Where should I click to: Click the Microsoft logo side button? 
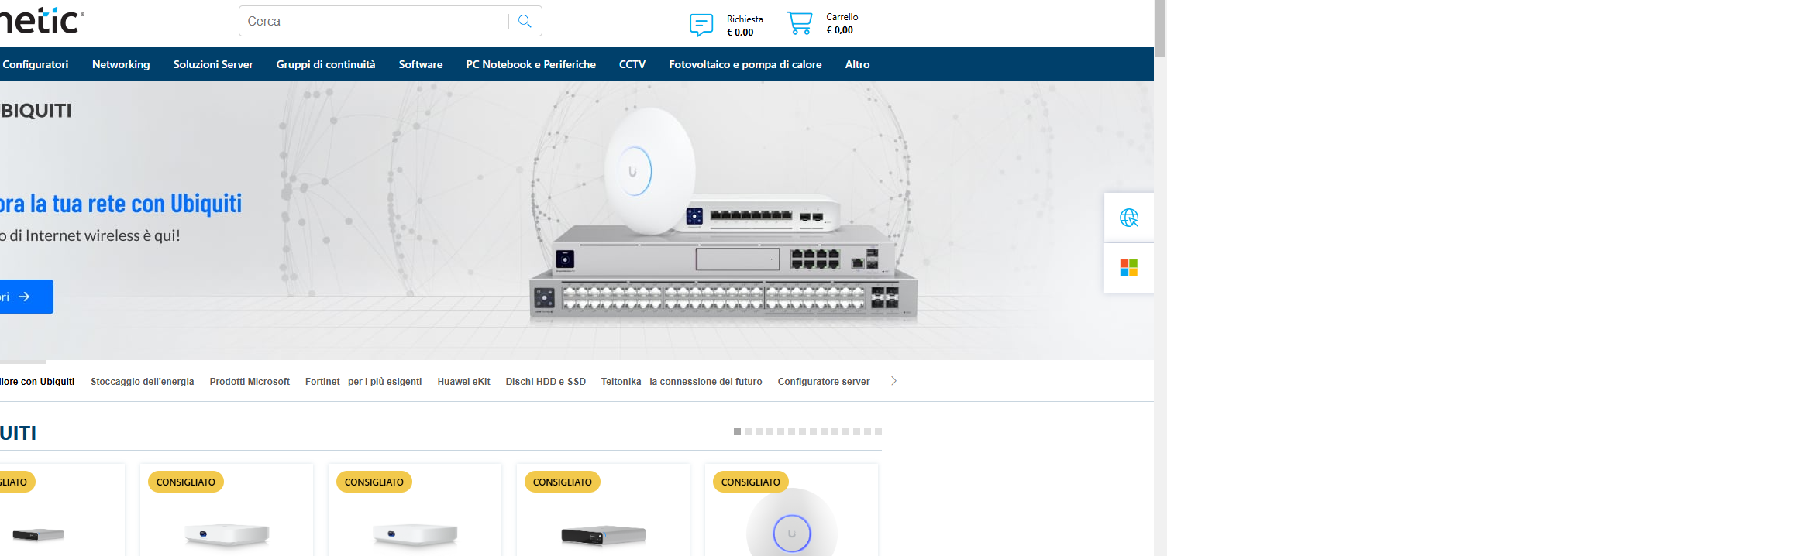pos(1128,268)
